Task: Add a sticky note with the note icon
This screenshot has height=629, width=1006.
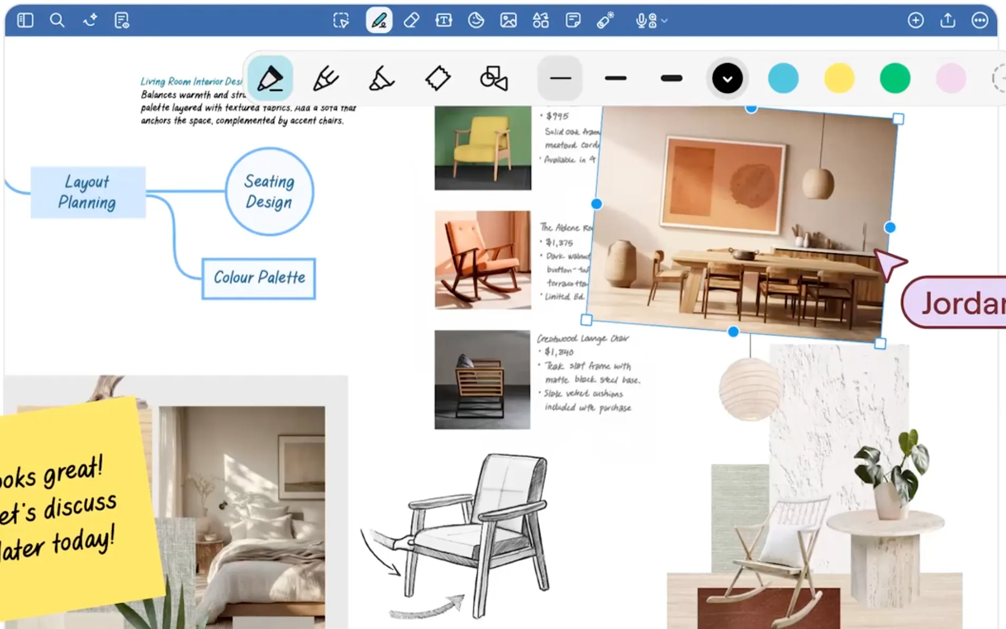Action: tap(573, 21)
